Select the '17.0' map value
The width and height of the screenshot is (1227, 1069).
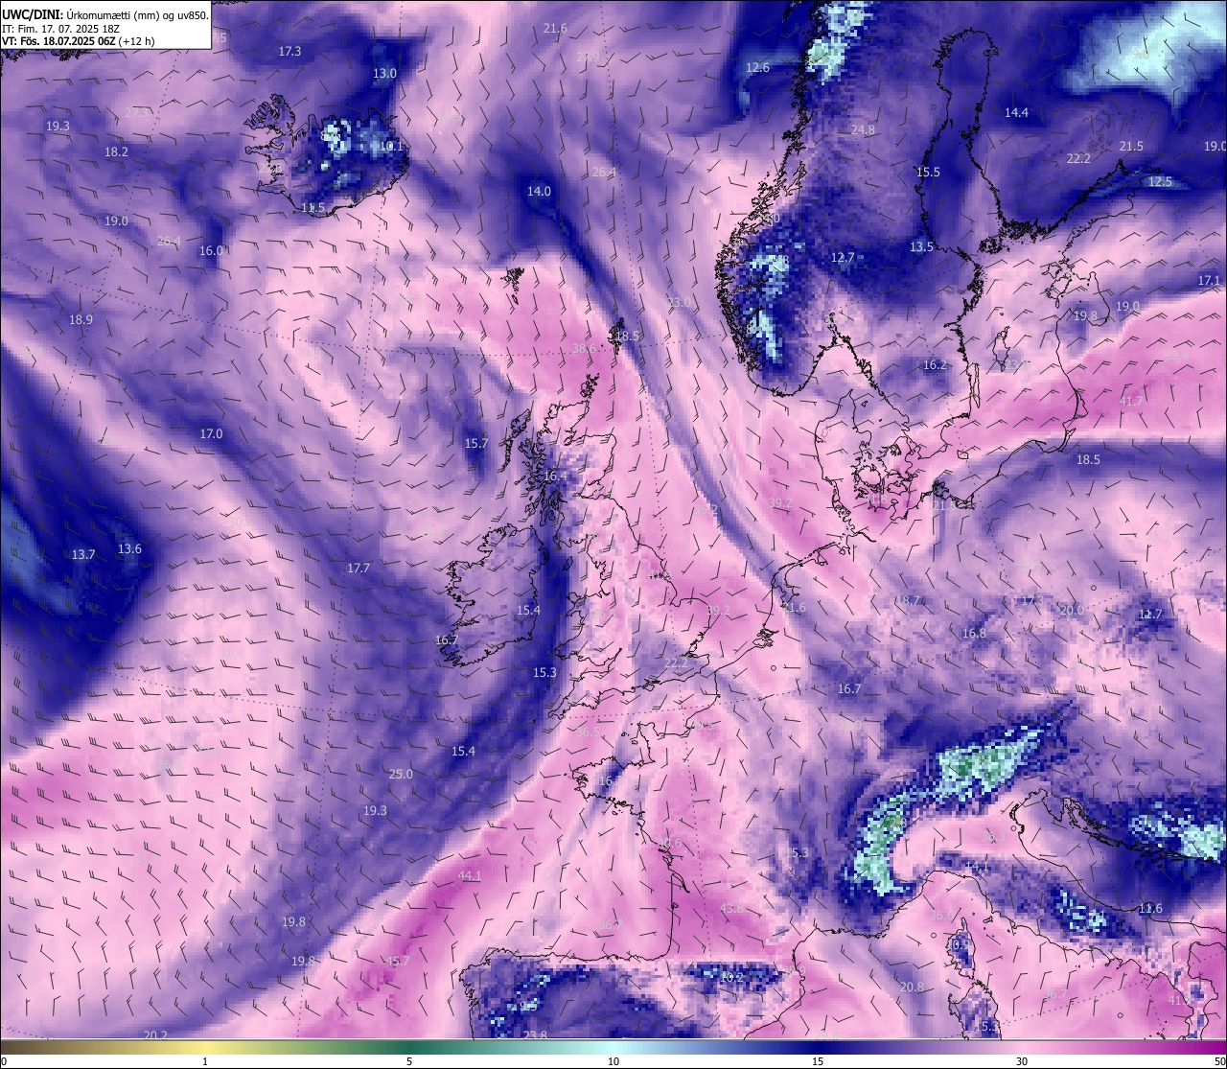(211, 433)
